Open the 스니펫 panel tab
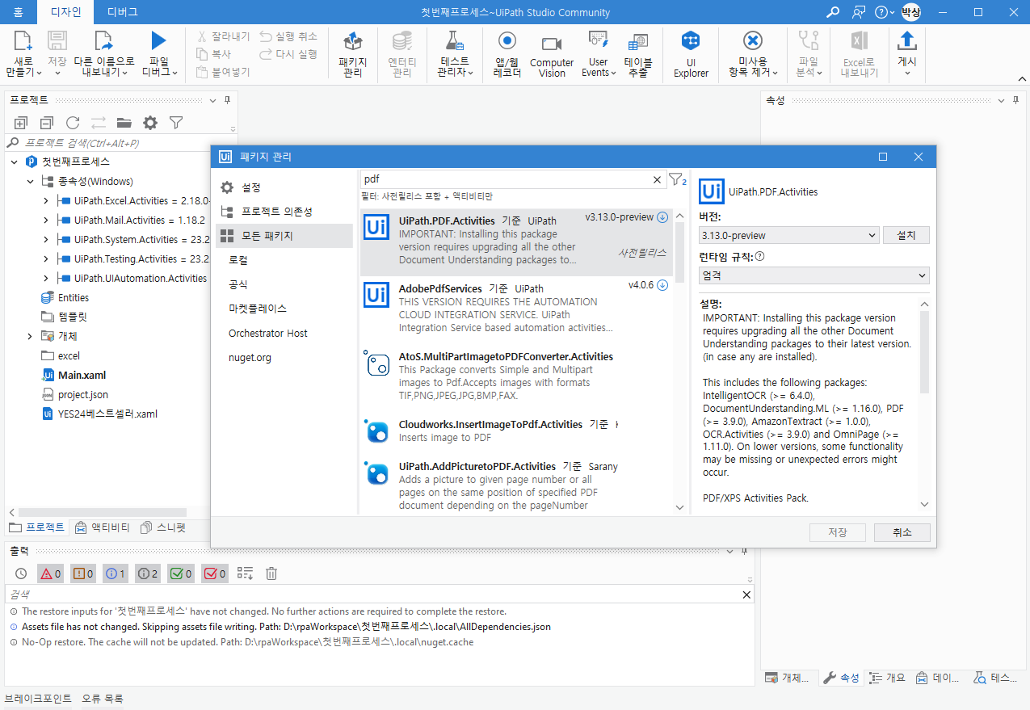The image size is (1030, 710). [163, 527]
